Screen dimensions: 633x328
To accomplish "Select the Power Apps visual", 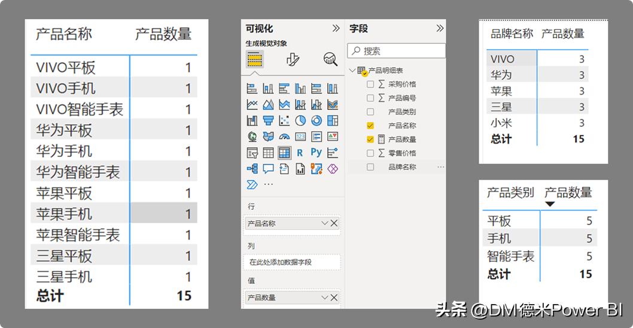I will [x=333, y=168].
